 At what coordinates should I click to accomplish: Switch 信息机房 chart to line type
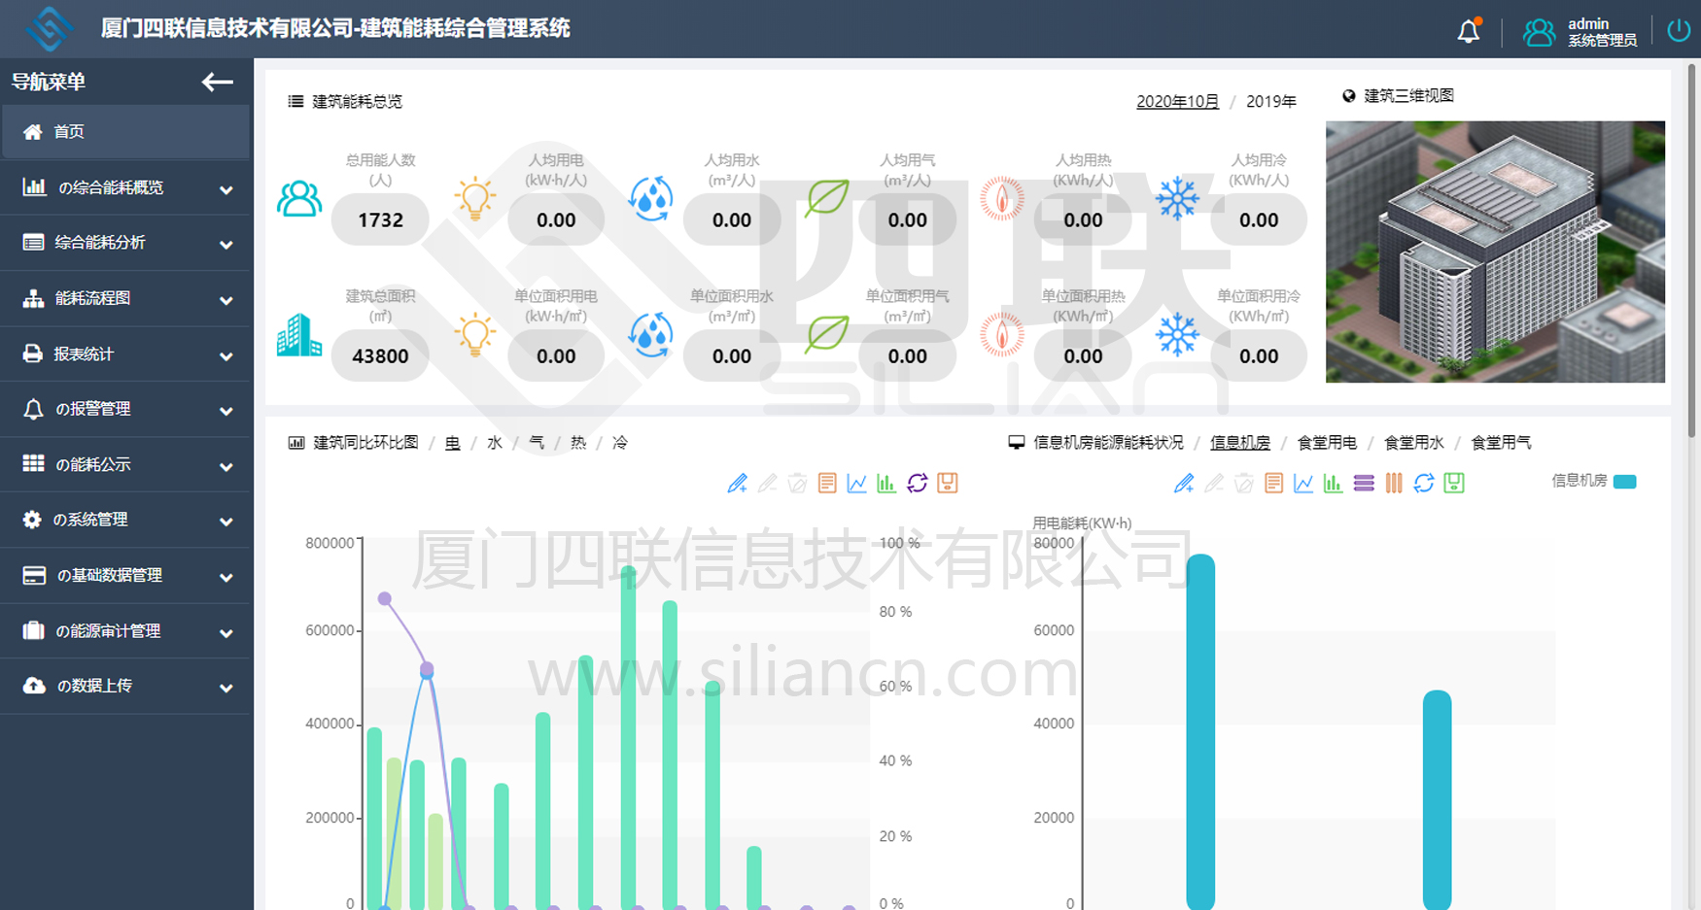(1303, 483)
